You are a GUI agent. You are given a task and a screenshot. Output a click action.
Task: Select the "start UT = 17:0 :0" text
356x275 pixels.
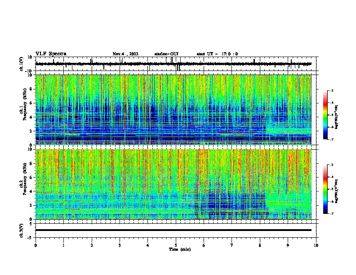click(x=217, y=54)
